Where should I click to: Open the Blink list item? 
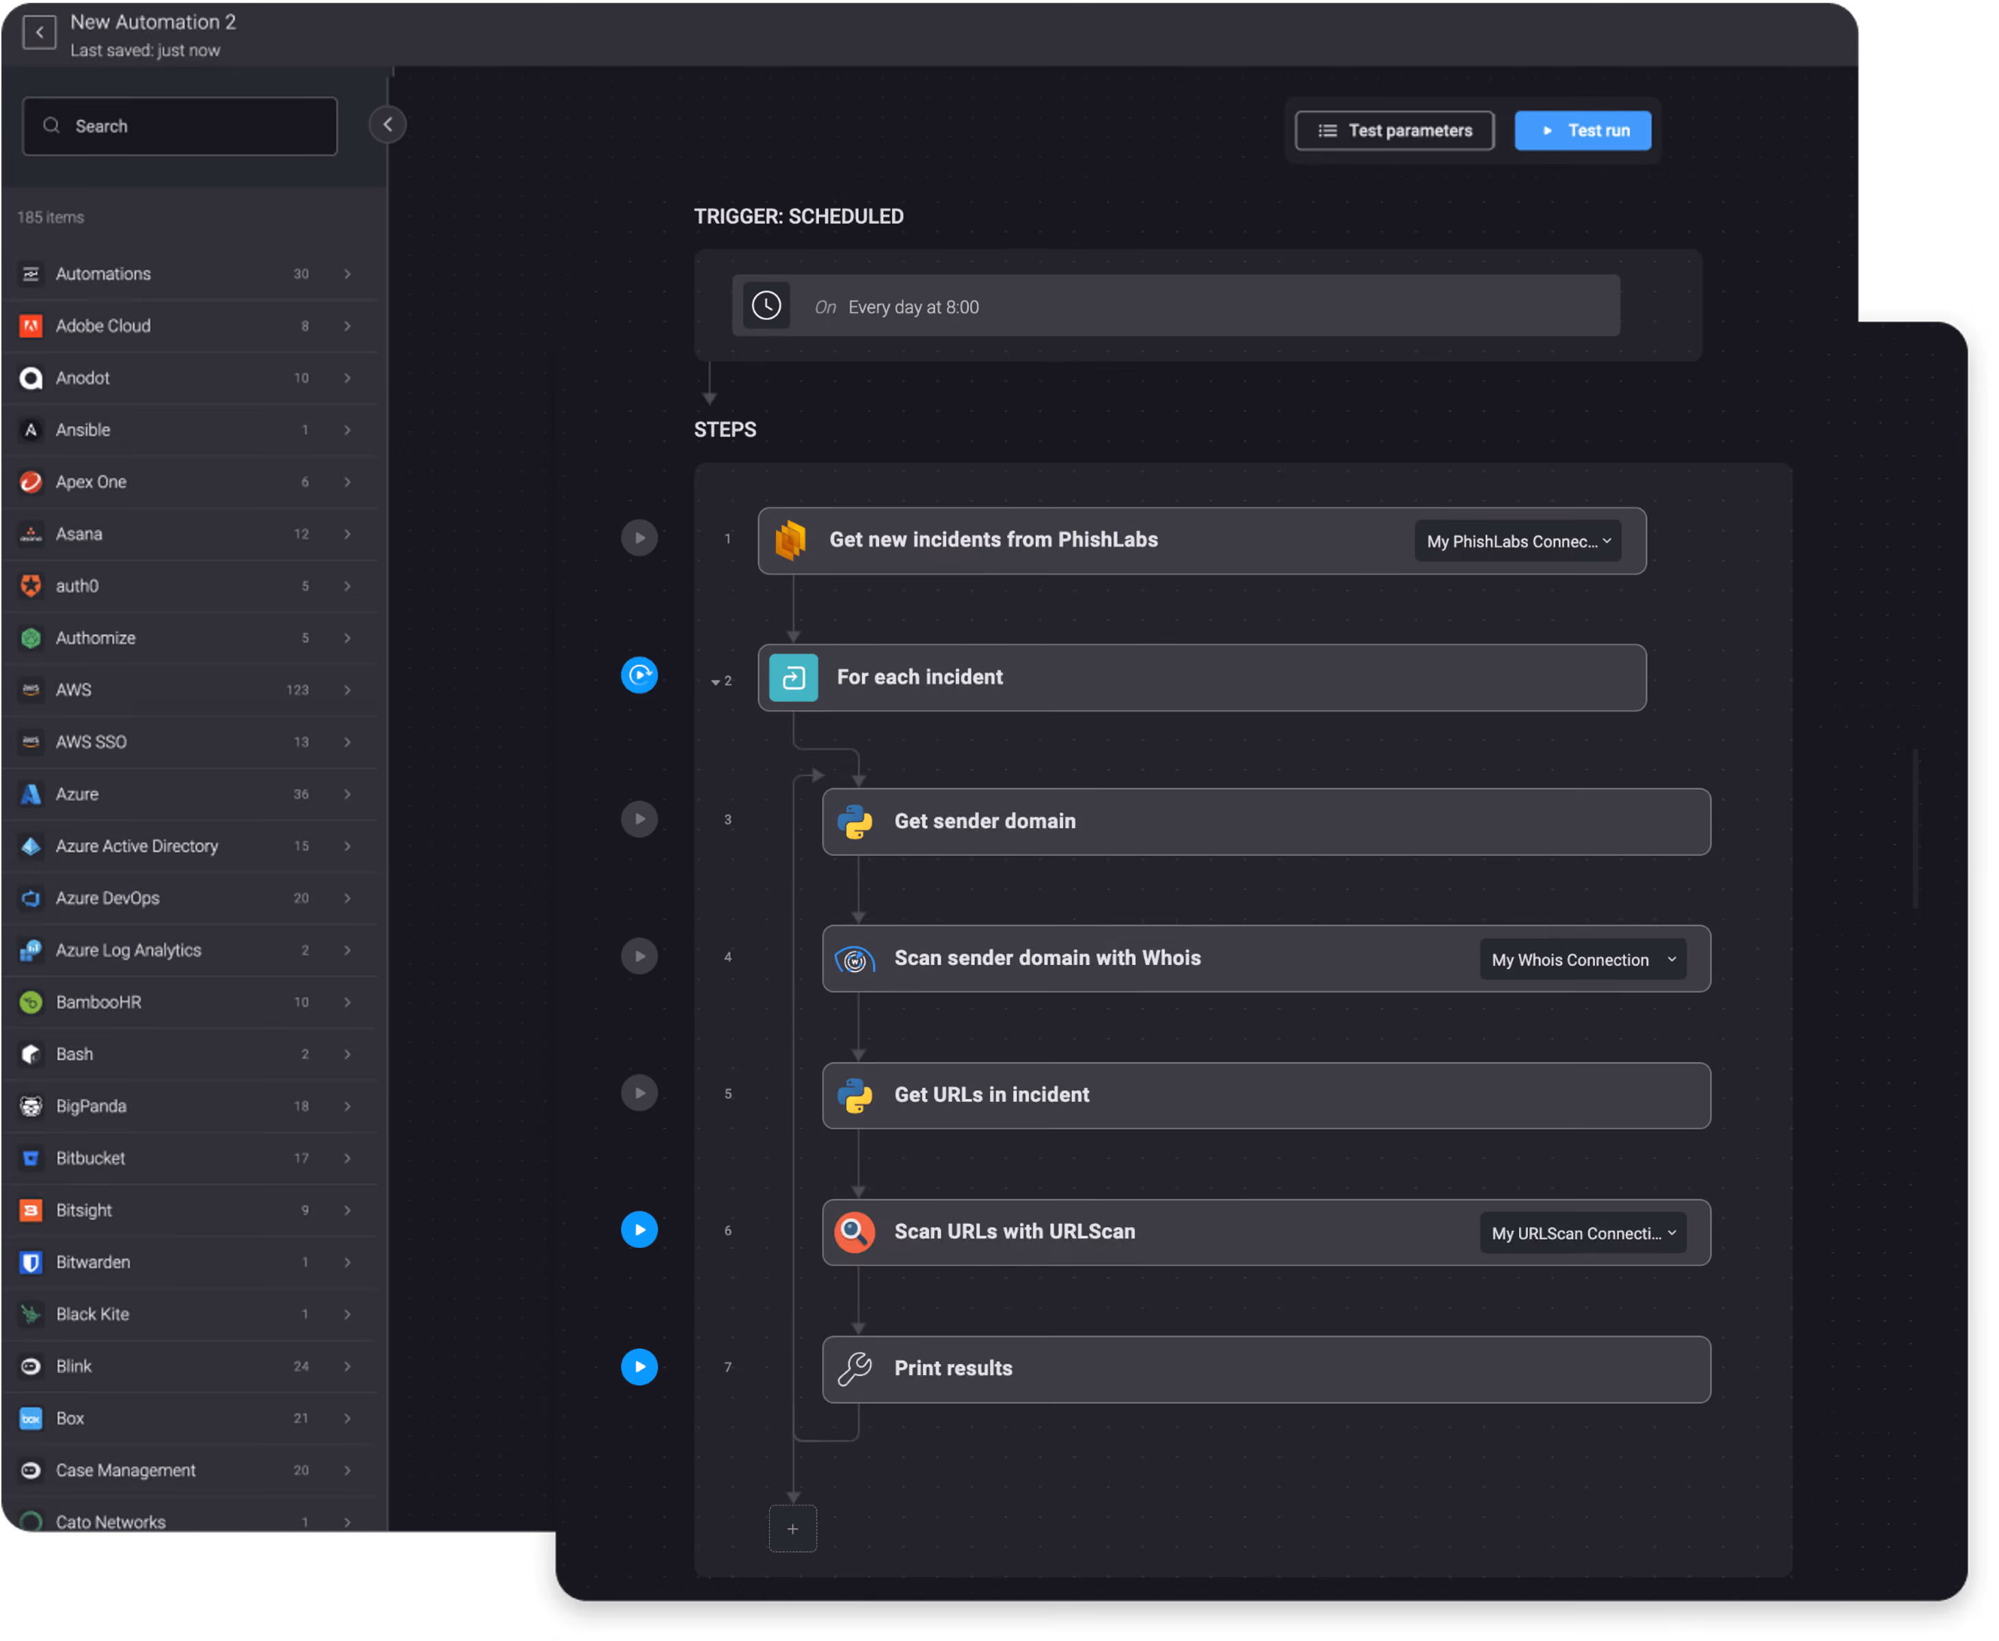coord(189,1366)
